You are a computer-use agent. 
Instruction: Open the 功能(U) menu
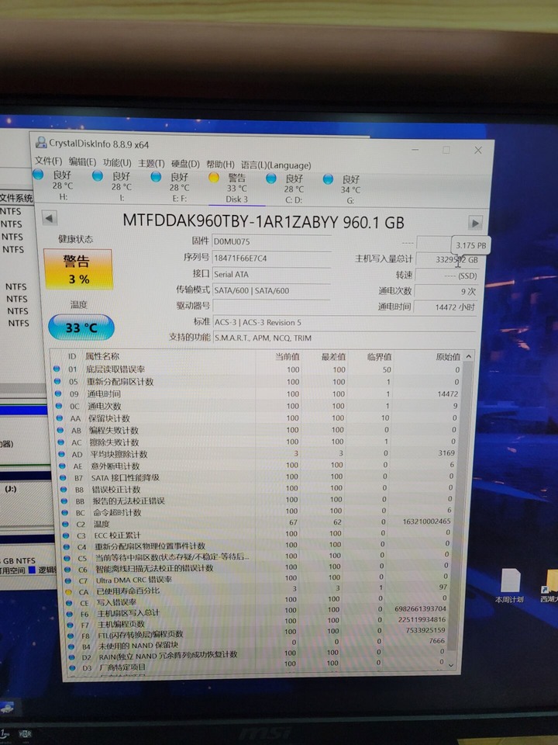[x=117, y=162]
